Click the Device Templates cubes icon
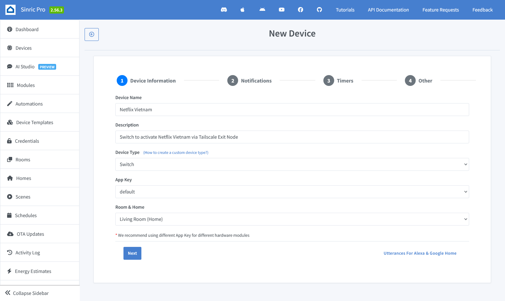The image size is (505, 301). pos(10,122)
